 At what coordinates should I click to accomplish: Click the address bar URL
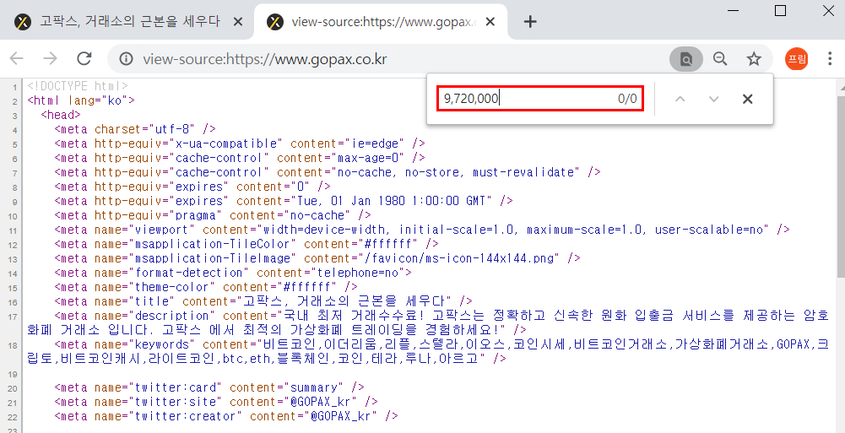tap(264, 59)
